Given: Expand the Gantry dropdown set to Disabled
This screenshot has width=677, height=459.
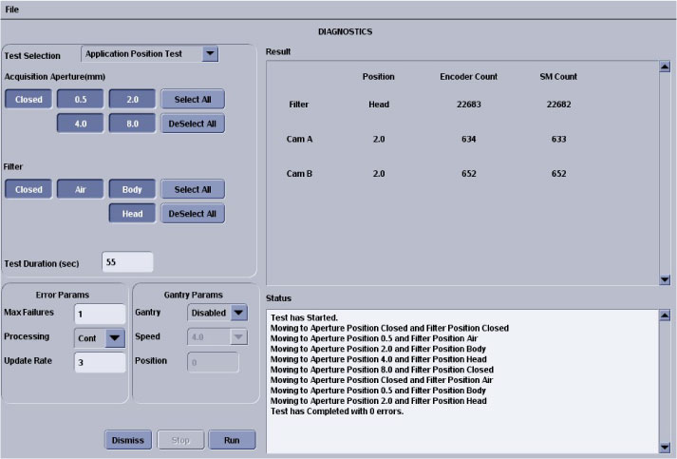Looking at the screenshot, I should click(238, 312).
